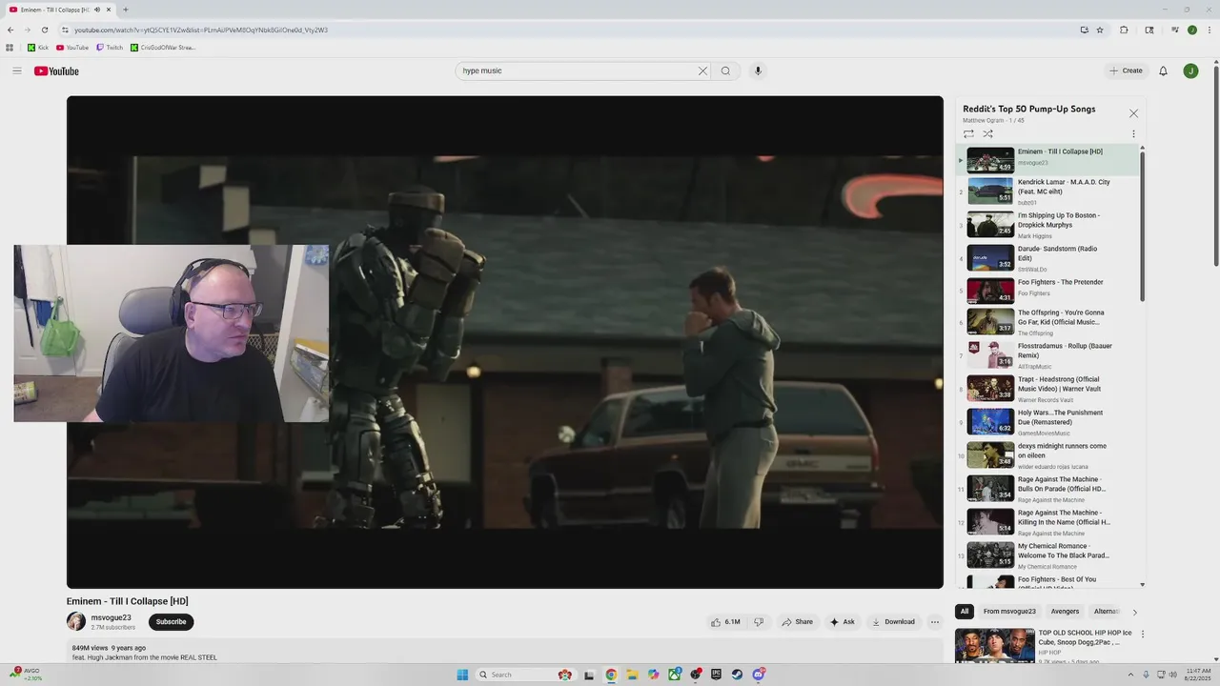Open Discord from the taskbar
The height and width of the screenshot is (686, 1220).
pyautogui.click(x=759, y=675)
